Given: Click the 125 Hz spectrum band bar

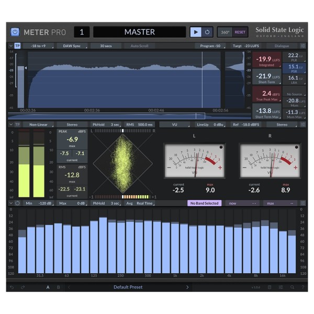Looking at the screenshot, I should tap(94, 247).
